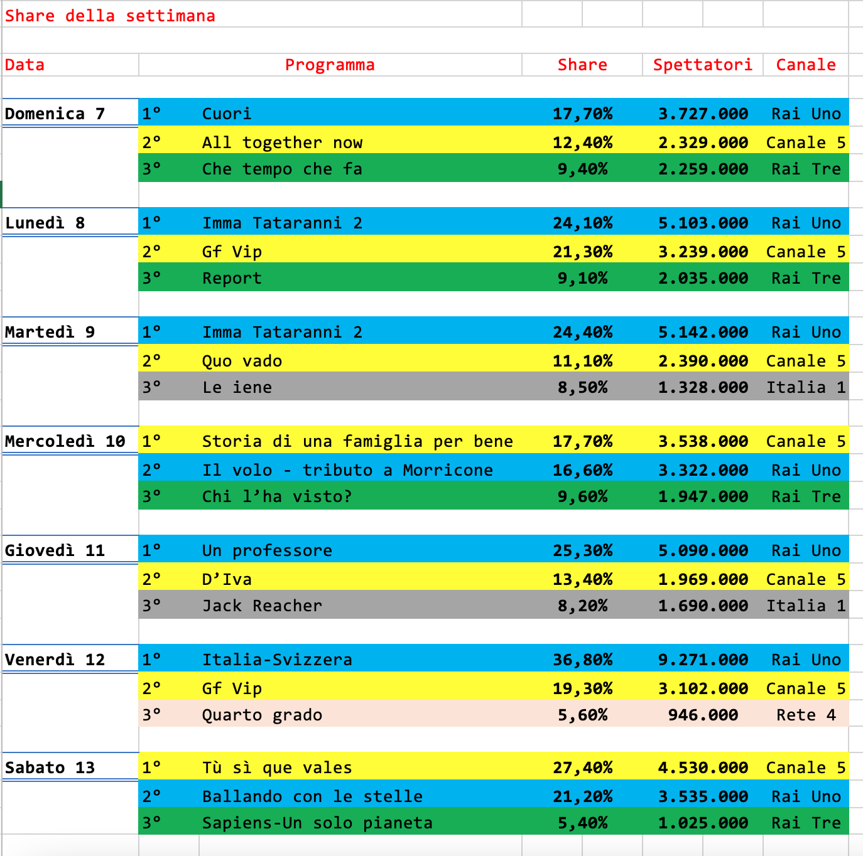Select the 'Ballando con le stelle' cell

click(x=312, y=796)
